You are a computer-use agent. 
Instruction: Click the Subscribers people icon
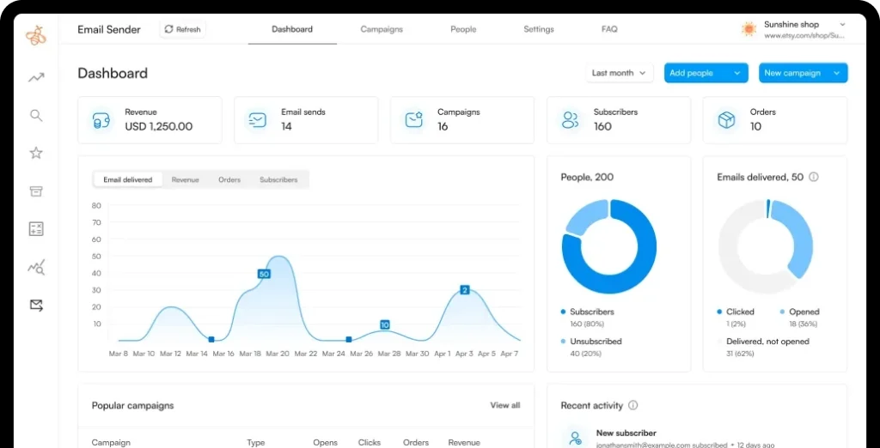[x=570, y=120]
